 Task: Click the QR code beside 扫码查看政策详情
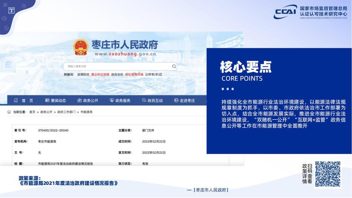point(327,174)
